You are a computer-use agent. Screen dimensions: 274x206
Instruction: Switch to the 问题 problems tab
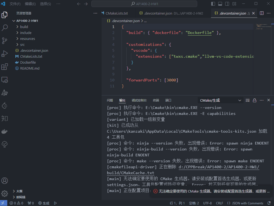click(110, 100)
